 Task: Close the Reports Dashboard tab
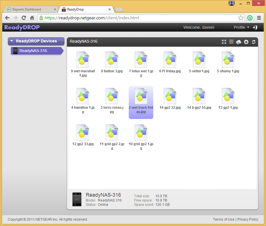[55, 9]
